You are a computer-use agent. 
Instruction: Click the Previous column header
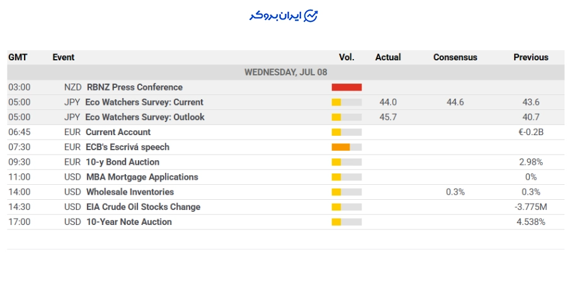pos(531,57)
